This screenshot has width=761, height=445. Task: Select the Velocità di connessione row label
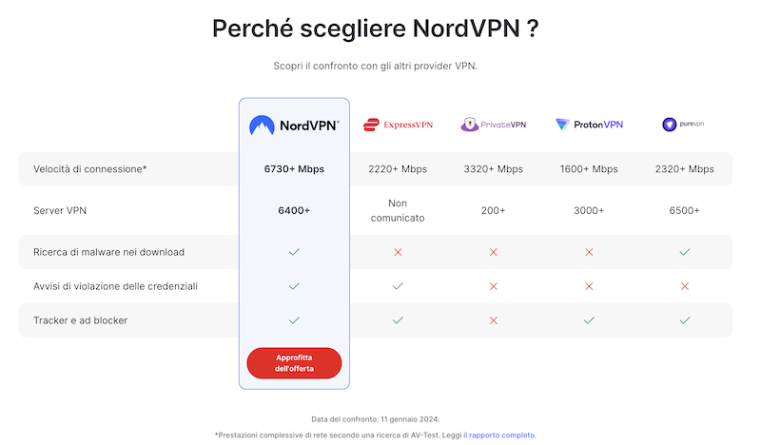tap(89, 169)
